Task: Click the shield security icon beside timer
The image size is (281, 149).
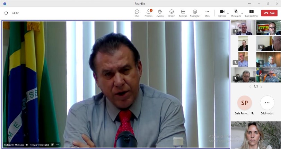Action: tap(6, 13)
